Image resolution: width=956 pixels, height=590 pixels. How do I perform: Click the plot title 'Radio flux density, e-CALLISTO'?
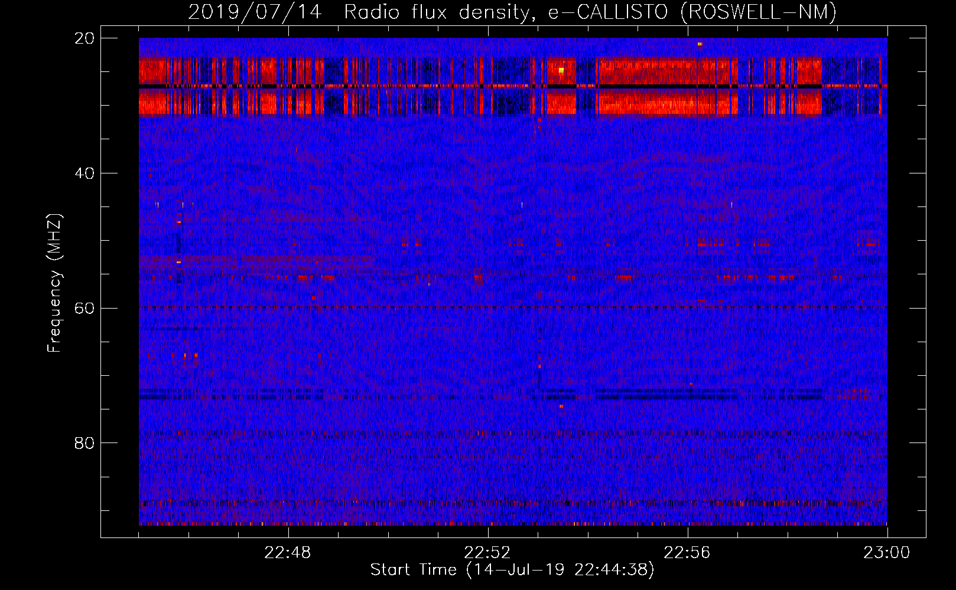(x=506, y=12)
